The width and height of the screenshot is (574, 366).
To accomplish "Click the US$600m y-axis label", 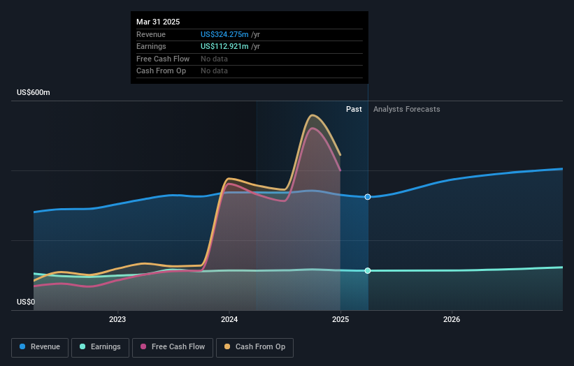I will [x=34, y=92].
